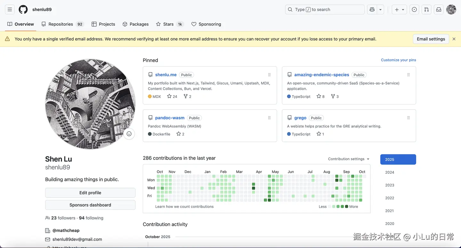Click the GitHub Octocat logo
461x248 pixels.
tap(23, 10)
